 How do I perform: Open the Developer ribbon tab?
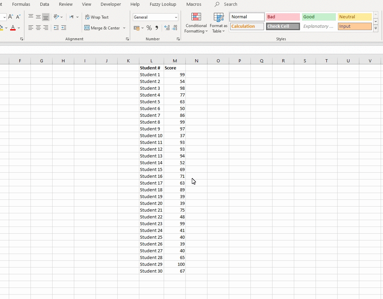111,4
